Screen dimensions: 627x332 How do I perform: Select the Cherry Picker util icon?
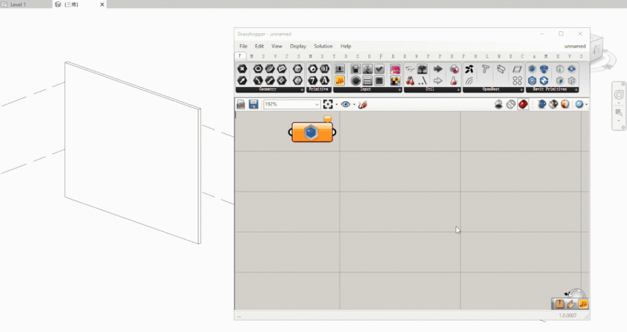[410, 80]
